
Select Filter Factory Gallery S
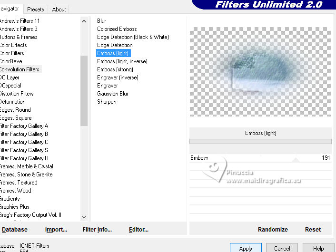point(24,150)
